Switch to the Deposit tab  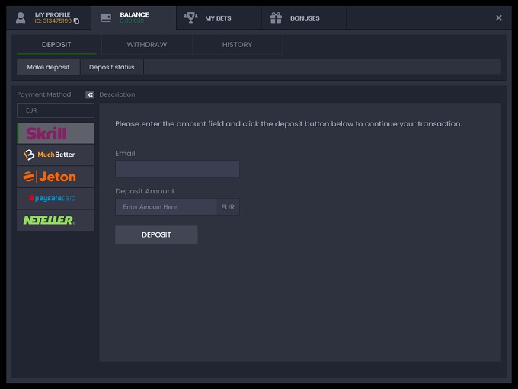56,45
